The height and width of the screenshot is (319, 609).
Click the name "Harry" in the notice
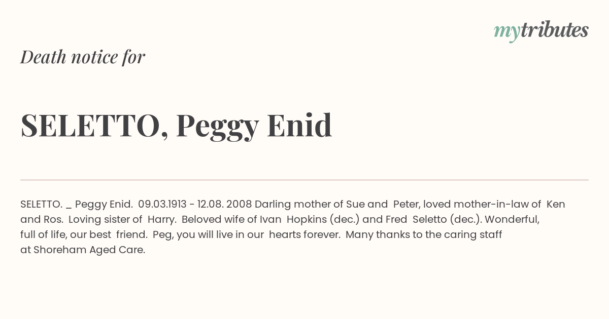161,220
